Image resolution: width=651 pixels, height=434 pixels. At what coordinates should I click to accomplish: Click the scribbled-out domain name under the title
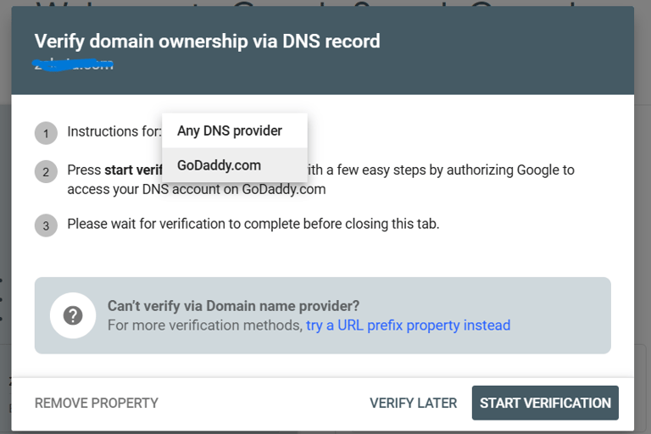(x=74, y=64)
